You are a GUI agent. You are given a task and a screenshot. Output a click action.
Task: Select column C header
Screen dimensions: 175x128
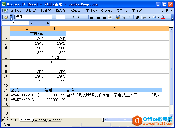click(114, 29)
